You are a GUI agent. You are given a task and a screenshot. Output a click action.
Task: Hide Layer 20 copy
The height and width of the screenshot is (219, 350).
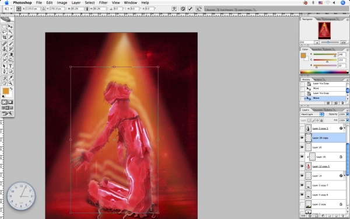(302, 138)
